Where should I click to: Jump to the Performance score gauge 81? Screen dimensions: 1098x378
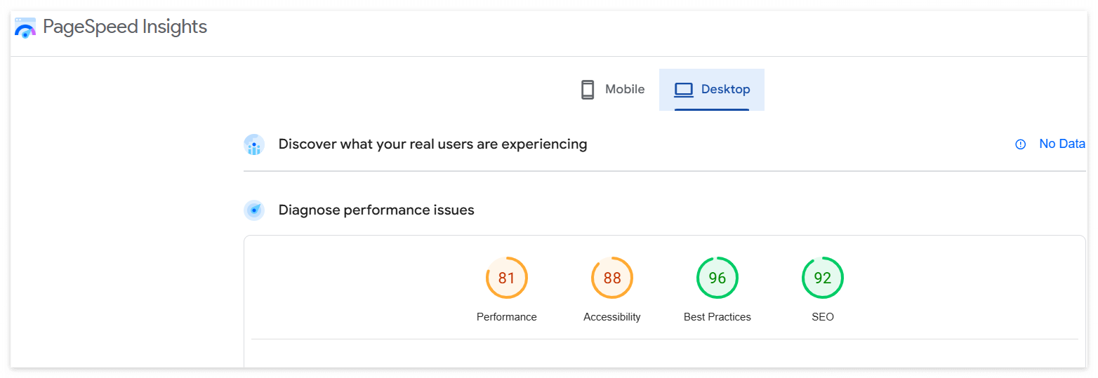(507, 278)
